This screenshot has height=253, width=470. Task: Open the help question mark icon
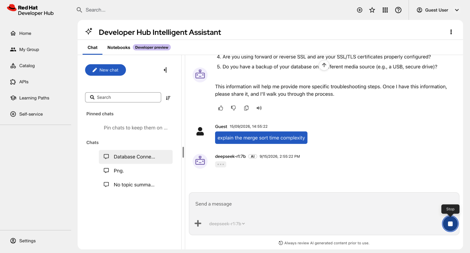(x=398, y=10)
